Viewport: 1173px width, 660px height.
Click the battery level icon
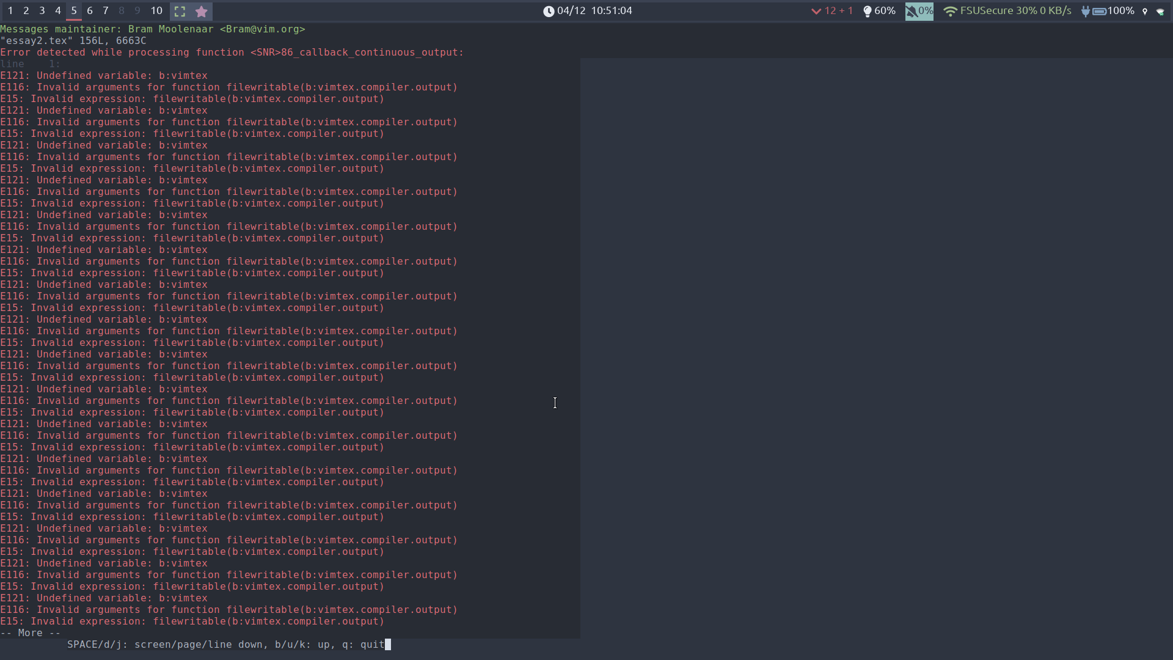tap(1099, 11)
